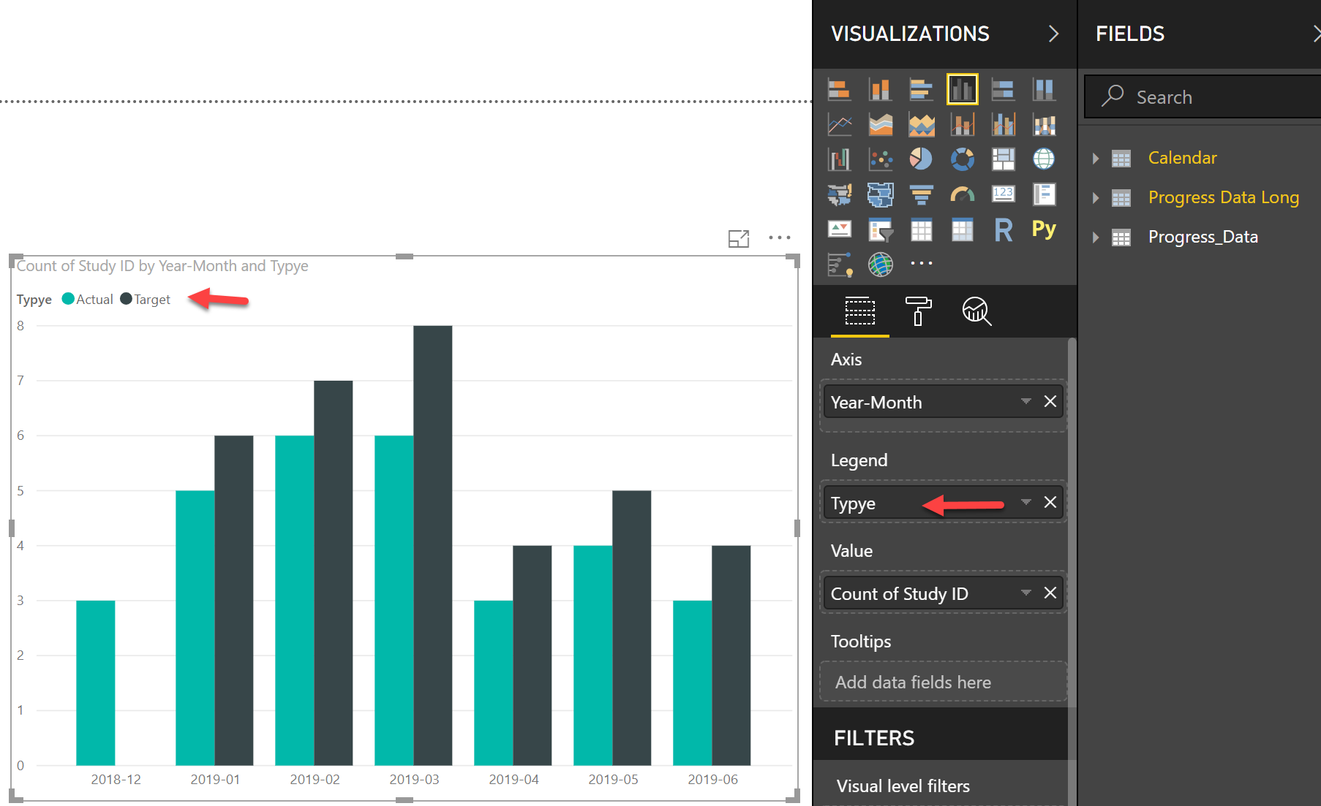The width and height of the screenshot is (1321, 806).
Task: Select the filled map visual
Action: click(839, 194)
